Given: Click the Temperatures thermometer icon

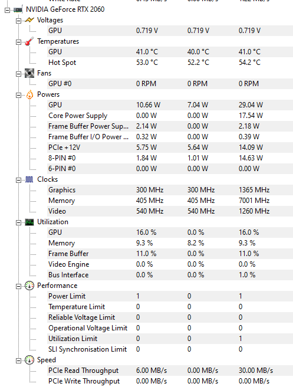Looking at the screenshot, I should point(29,41).
